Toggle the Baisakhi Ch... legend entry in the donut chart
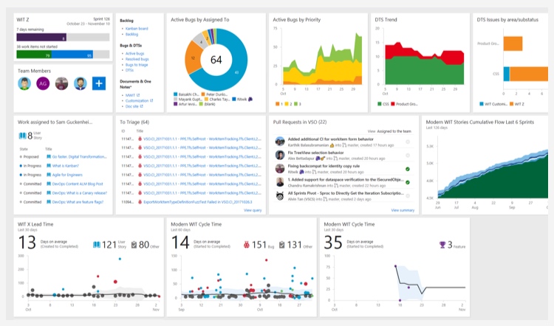 186,94
